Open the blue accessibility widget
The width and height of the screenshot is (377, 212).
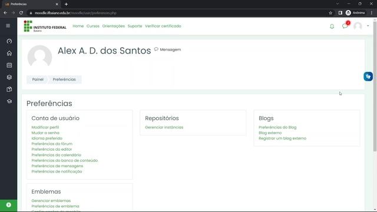[368, 77]
